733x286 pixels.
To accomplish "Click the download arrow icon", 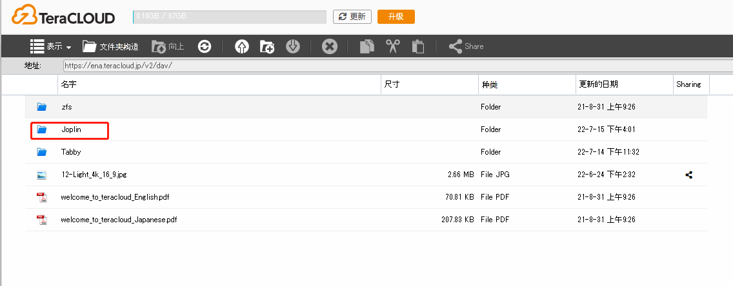I will click(293, 46).
